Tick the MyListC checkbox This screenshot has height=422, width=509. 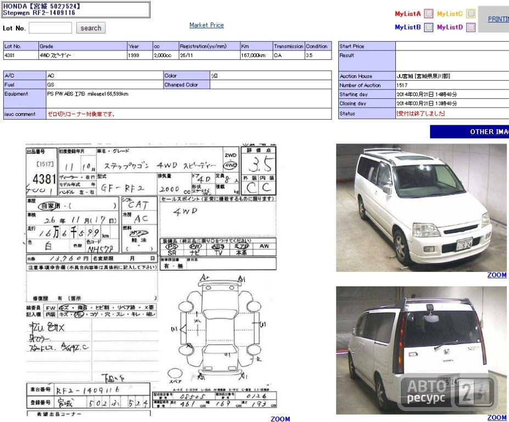pyautogui.click(x=471, y=14)
